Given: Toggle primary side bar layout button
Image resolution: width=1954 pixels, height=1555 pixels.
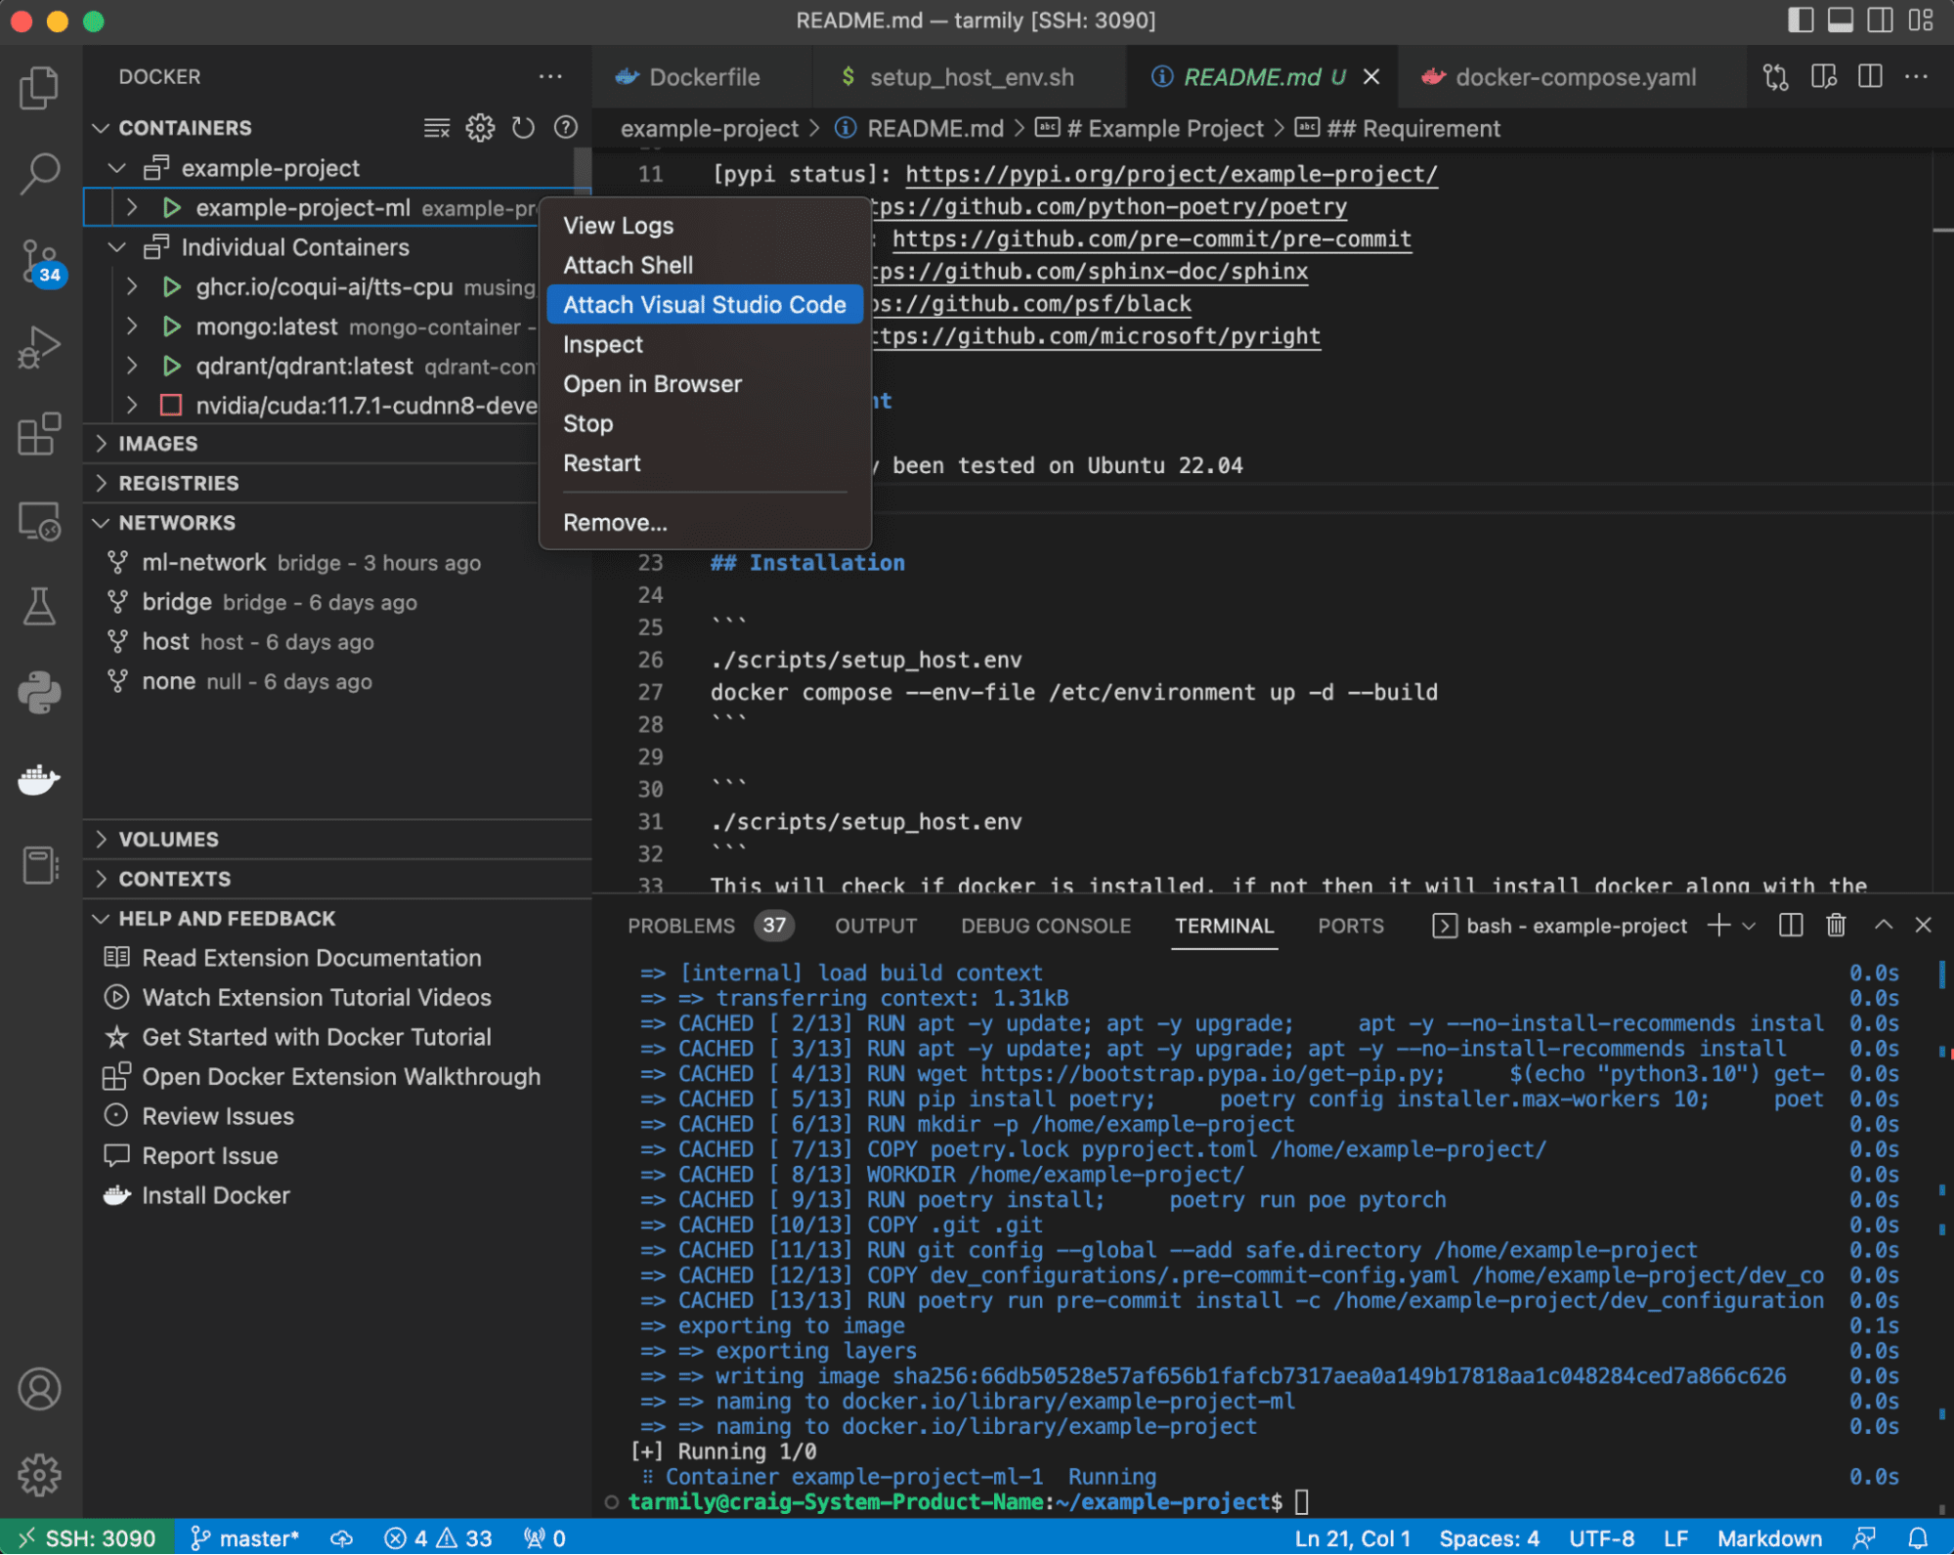Looking at the screenshot, I should [x=1800, y=21].
